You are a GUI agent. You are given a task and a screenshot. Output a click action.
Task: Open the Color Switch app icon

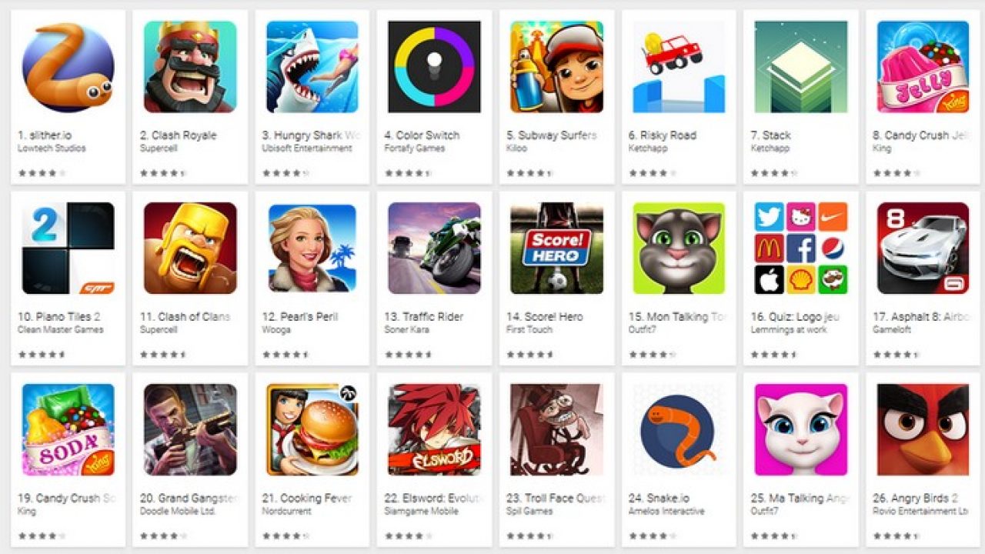point(434,67)
